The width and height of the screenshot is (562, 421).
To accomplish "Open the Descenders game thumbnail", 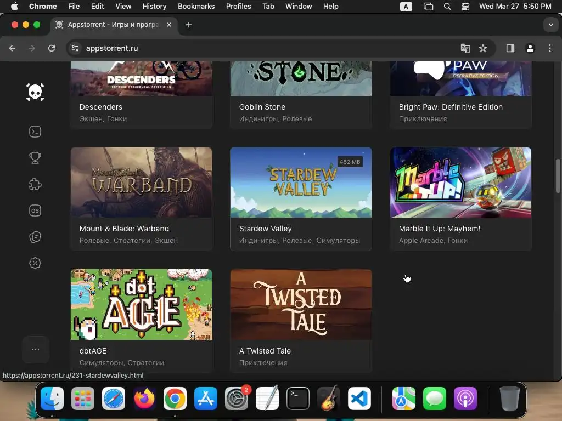I will [x=141, y=78].
